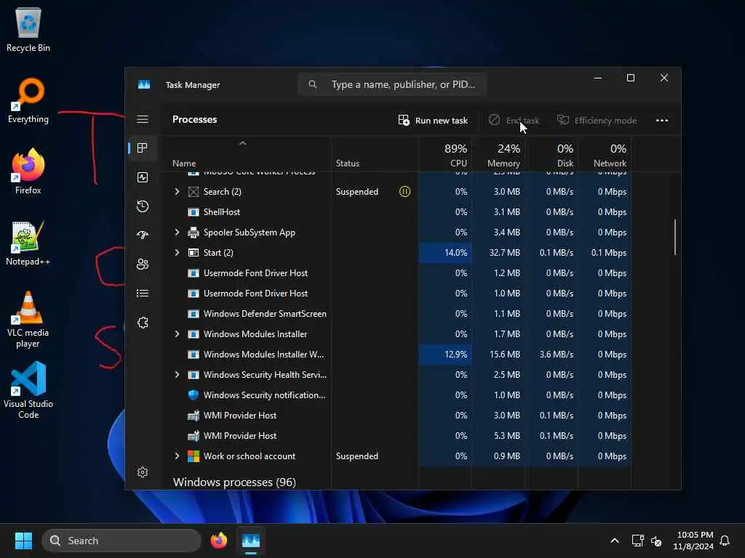745x558 pixels.
Task: Open the Recycle Bin desktop icon
Action: (28, 29)
